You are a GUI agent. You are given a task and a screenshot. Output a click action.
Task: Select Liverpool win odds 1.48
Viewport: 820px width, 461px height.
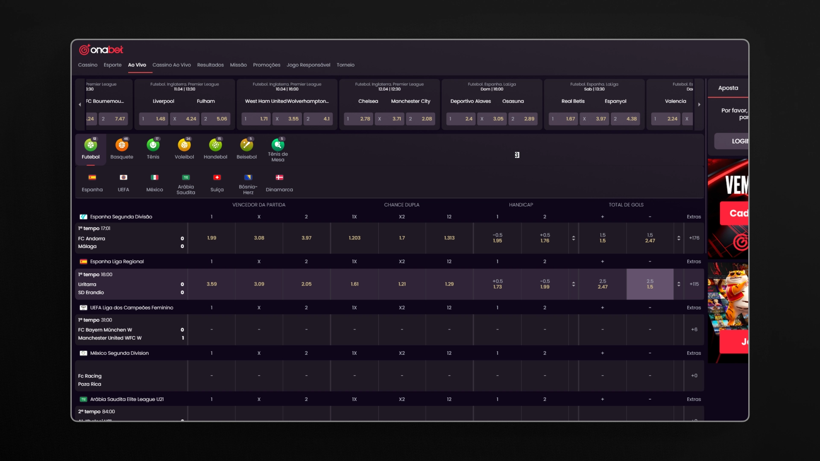[153, 119]
